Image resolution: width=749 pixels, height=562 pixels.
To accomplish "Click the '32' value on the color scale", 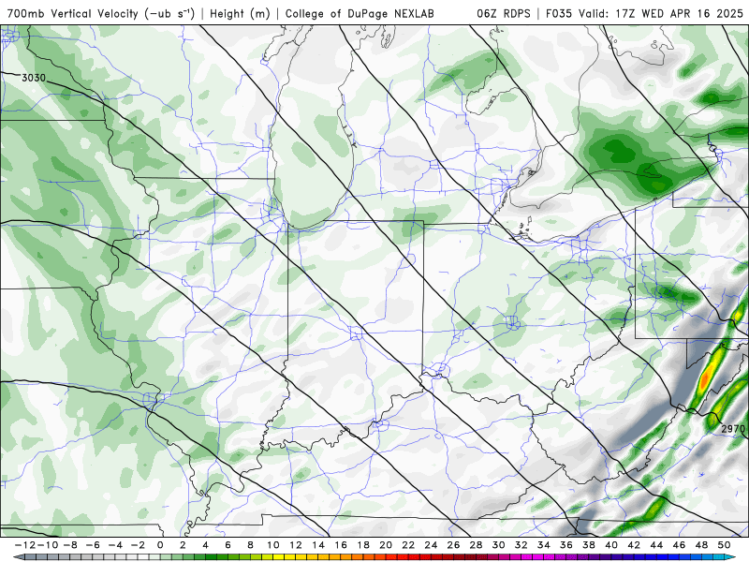I will [521, 545].
